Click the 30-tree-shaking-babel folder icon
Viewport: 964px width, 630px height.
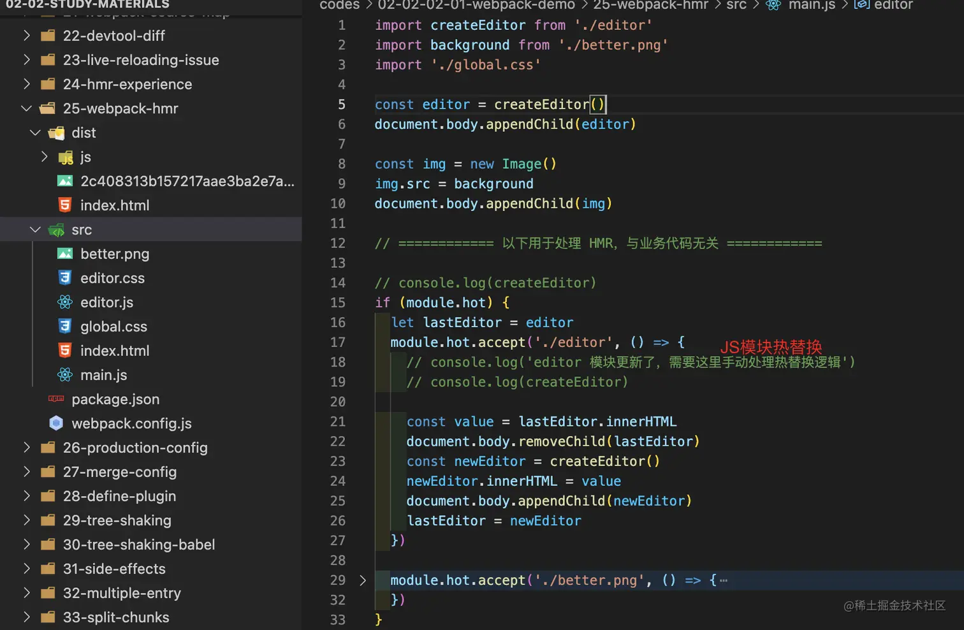(x=48, y=545)
